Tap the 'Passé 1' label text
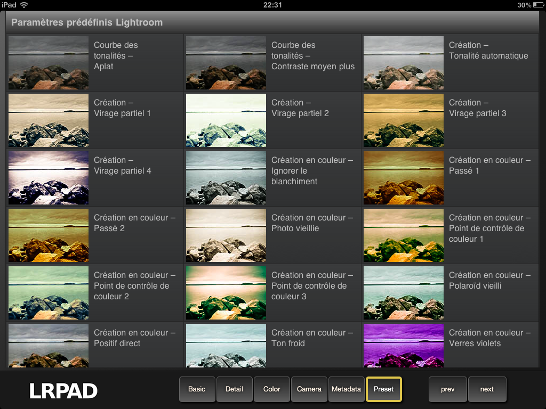 [x=464, y=171]
